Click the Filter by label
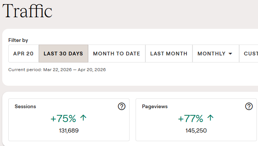 tap(18, 40)
